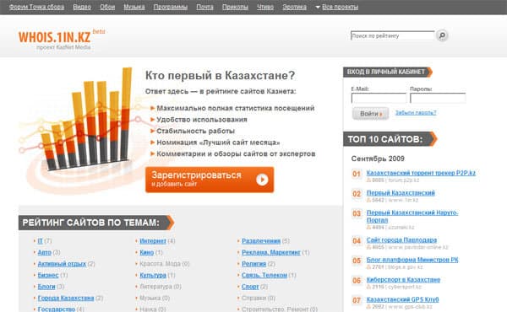The image size is (507, 312).
Task: Open Музыка in the top menu
Action: click(134, 7)
